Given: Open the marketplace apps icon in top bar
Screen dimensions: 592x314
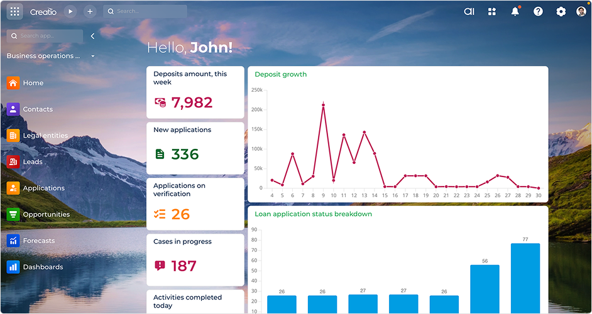Looking at the screenshot, I should pyautogui.click(x=492, y=11).
